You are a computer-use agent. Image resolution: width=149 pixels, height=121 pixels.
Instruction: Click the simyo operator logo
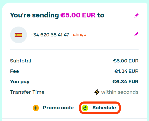point(80,35)
